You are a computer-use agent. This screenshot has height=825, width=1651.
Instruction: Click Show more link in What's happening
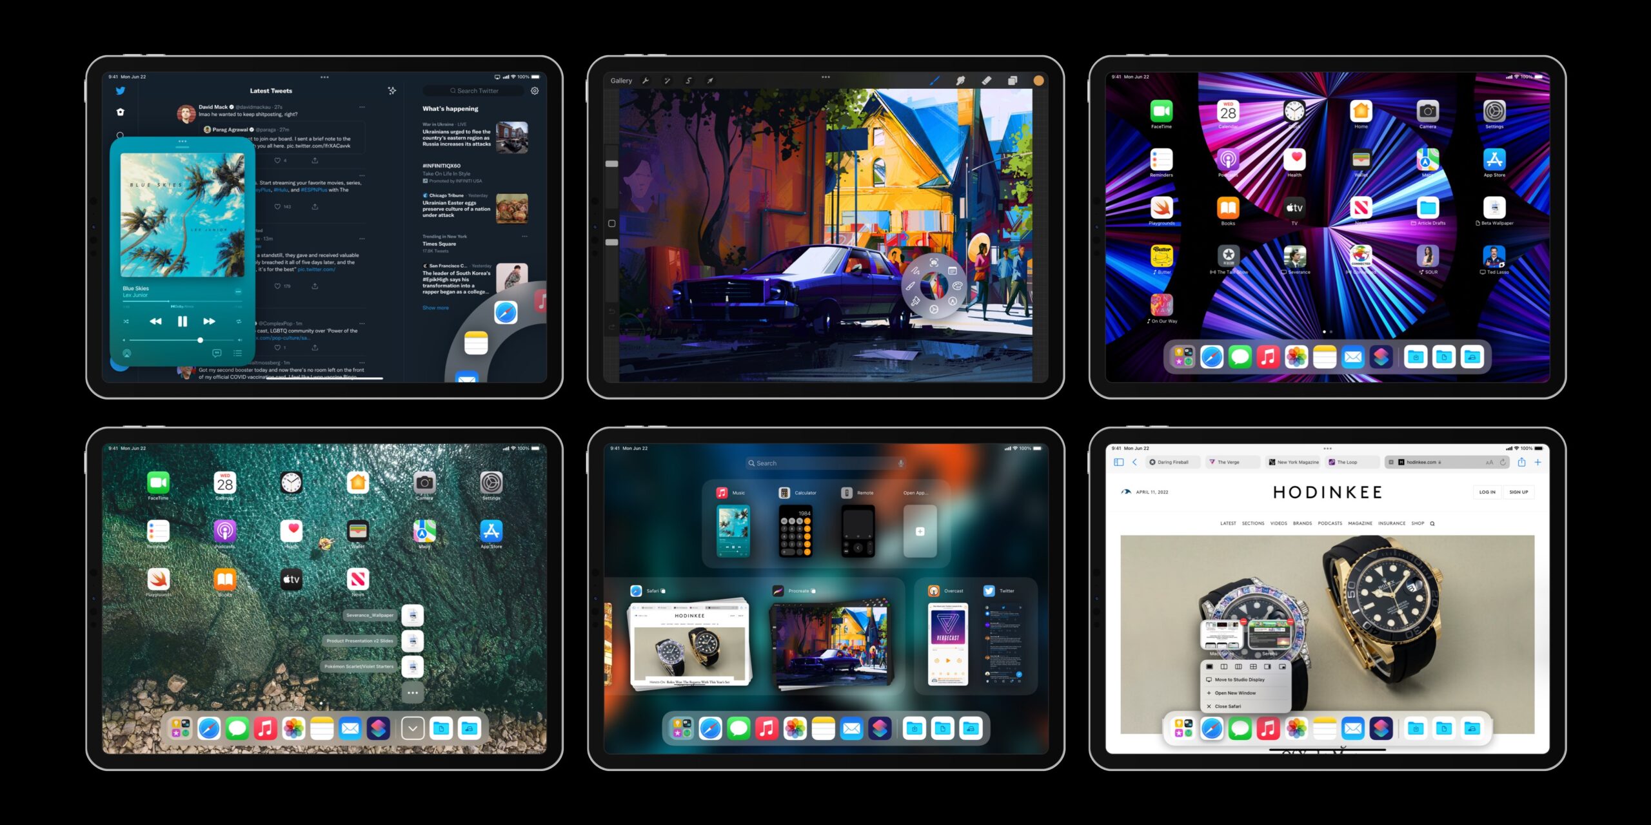[x=435, y=307]
